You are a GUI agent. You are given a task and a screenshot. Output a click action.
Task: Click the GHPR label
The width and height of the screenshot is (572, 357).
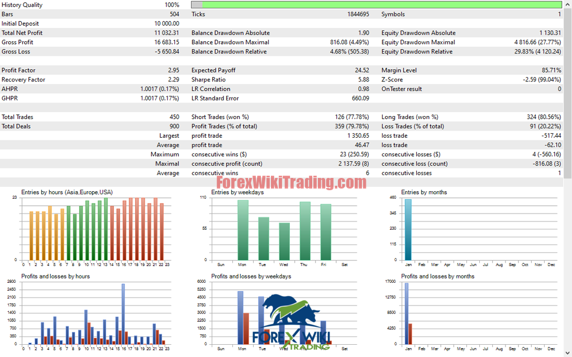[x=9, y=98]
